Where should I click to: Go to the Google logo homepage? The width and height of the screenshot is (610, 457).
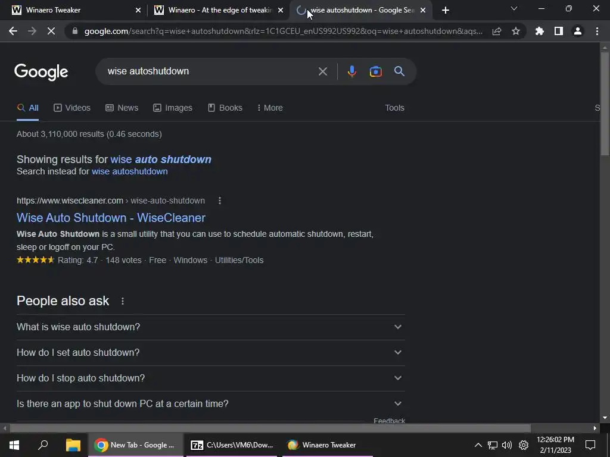pos(41,72)
